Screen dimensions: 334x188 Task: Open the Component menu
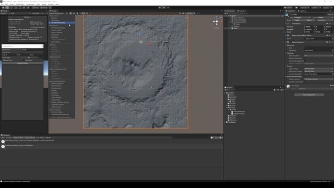click(x=30, y=4)
